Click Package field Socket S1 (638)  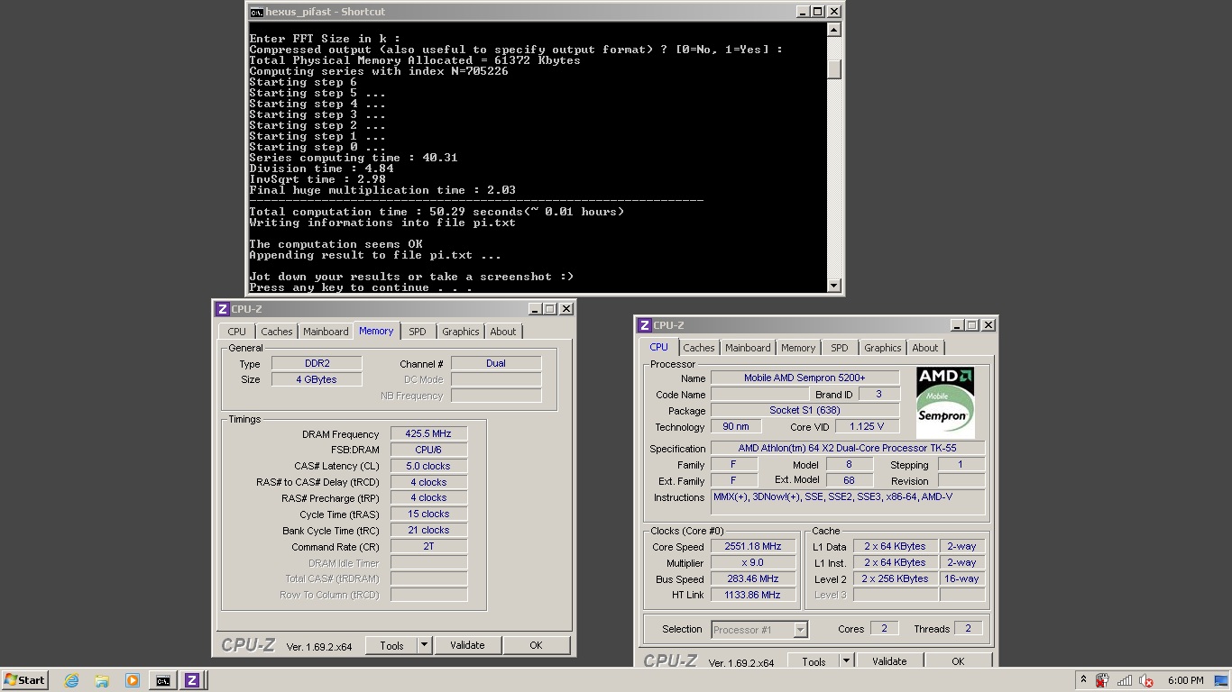pyautogui.click(x=804, y=410)
